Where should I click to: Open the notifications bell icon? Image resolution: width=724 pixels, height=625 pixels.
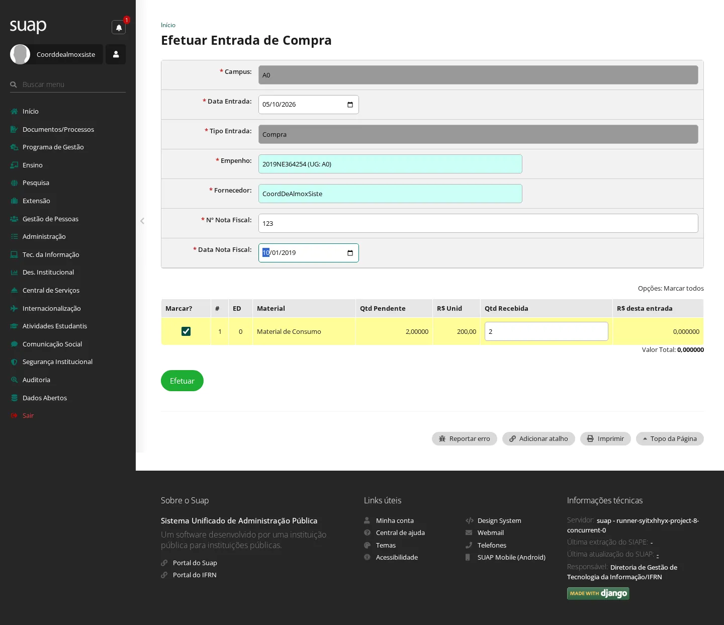119,27
